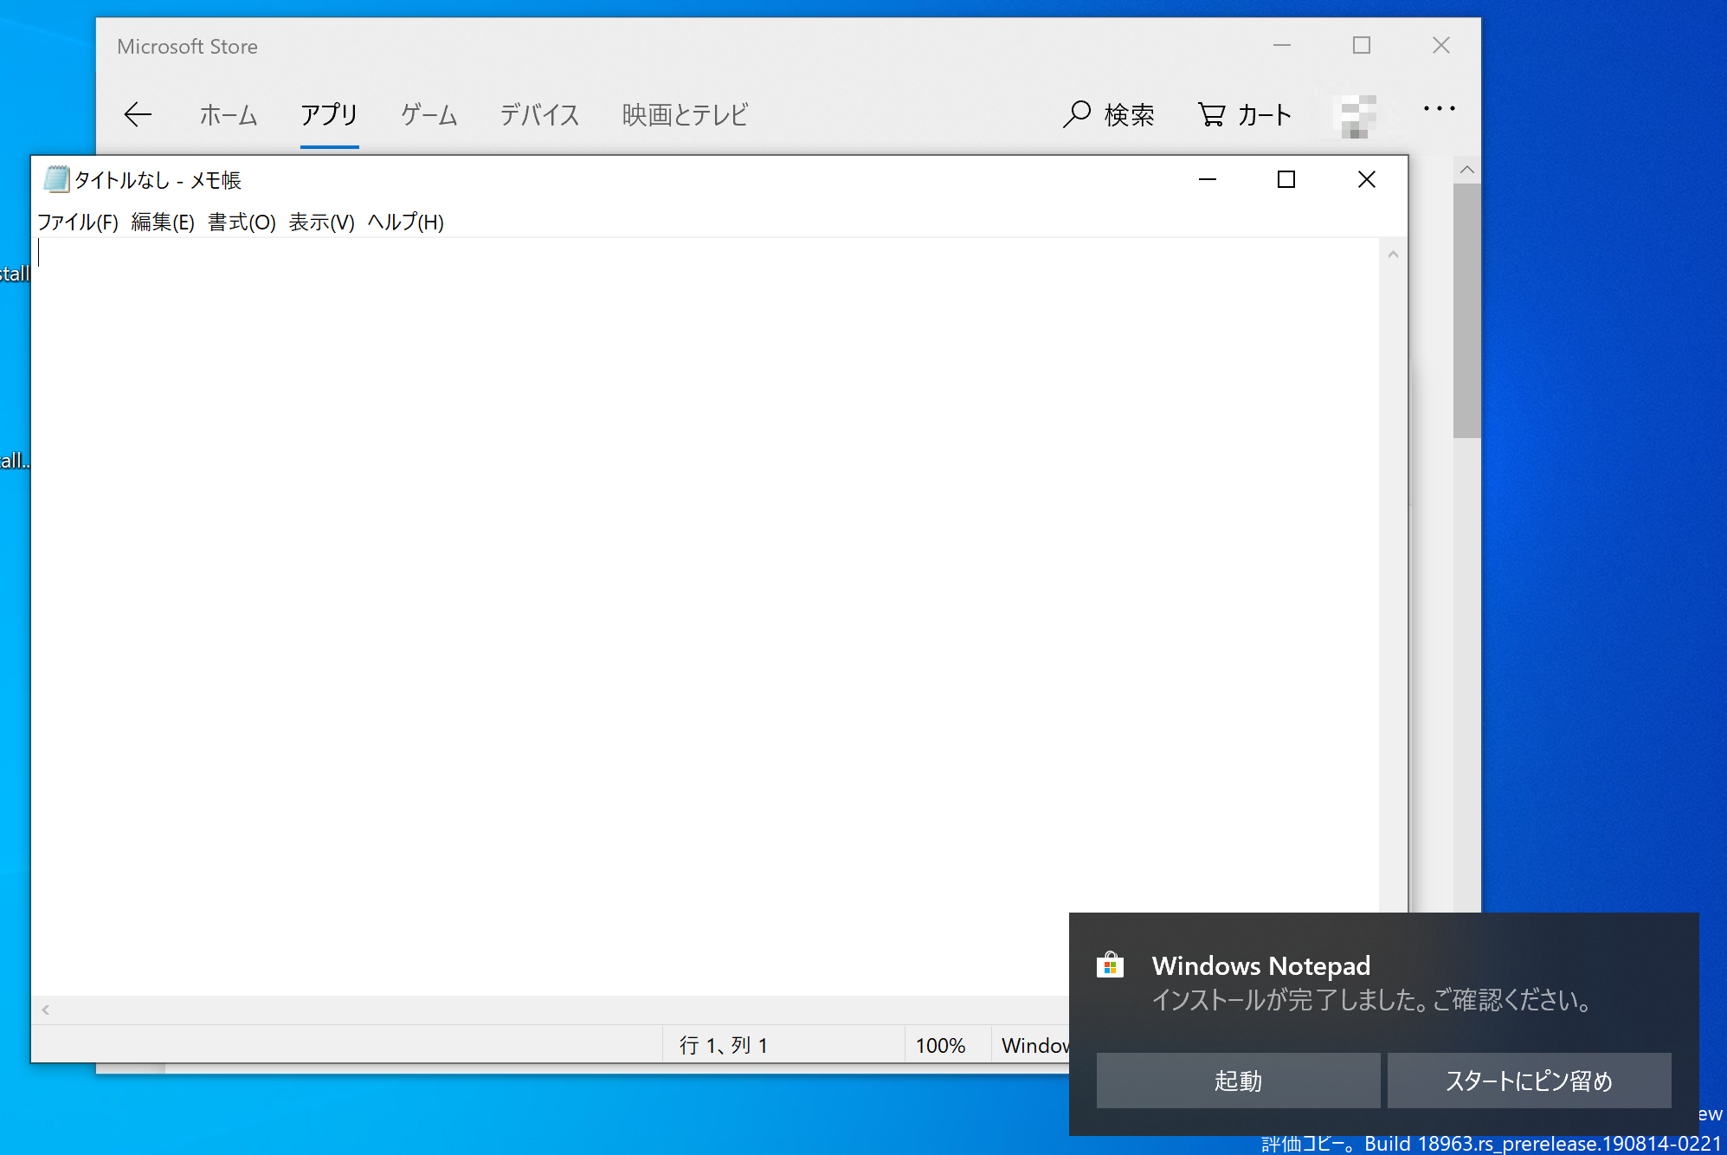This screenshot has height=1155, width=1727.
Task: Click the scroll-up chevron on the Store scrollbar
Action: tap(1467, 170)
